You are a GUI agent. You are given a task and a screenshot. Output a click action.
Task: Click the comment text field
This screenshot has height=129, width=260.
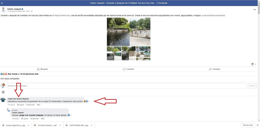pos(126,86)
